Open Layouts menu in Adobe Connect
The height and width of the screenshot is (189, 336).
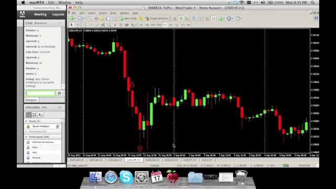(x=58, y=14)
